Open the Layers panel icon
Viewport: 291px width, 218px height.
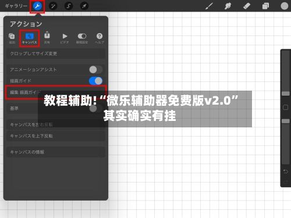pyautogui.click(x=265, y=6)
